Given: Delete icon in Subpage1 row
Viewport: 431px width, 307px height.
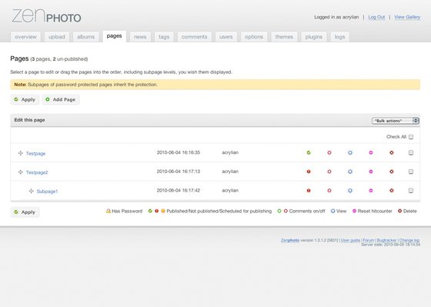Looking at the screenshot, I should [392, 191].
